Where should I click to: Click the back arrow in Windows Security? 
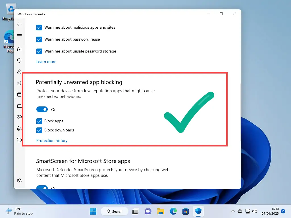click(x=19, y=24)
